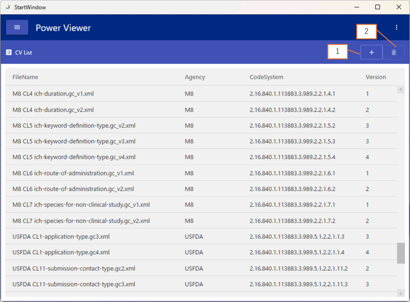
Task: Click the CV List table icon
Action: point(9,52)
